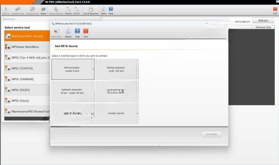This screenshot has height=165, width=279.
Task: Open the News information toolbar icon
Action: click(56, 11)
